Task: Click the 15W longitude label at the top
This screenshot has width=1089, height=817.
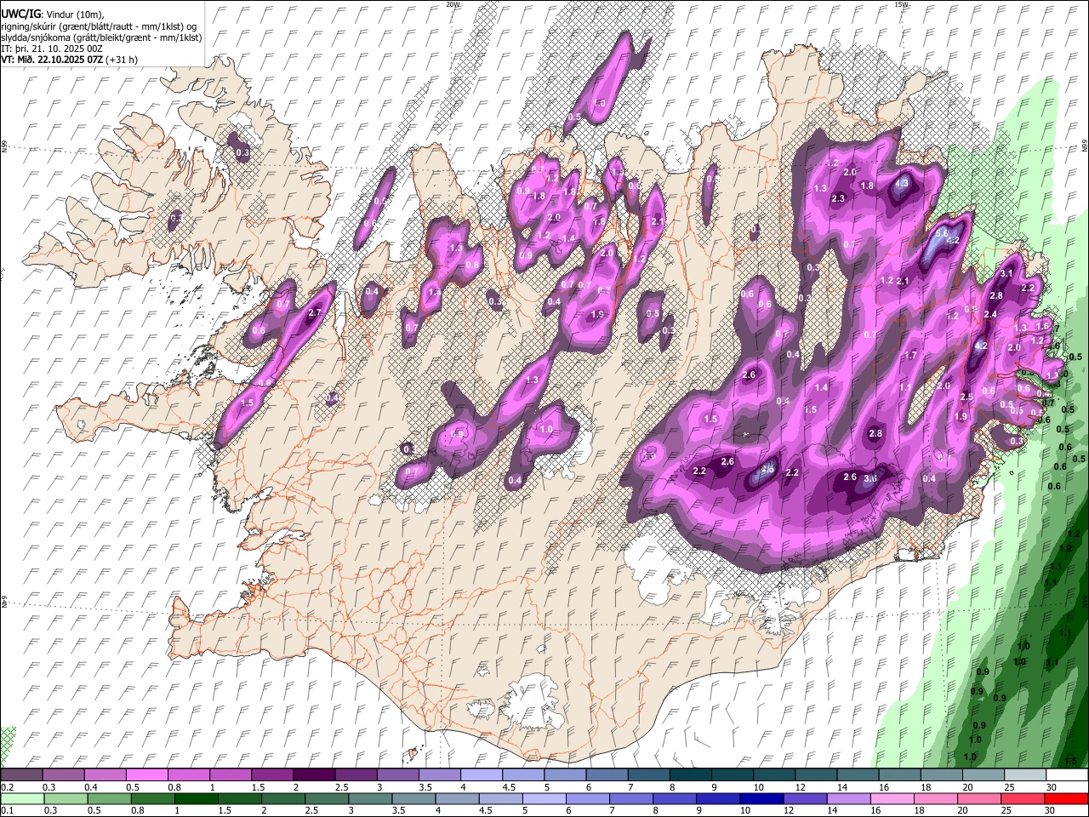Action: [x=902, y=4]
